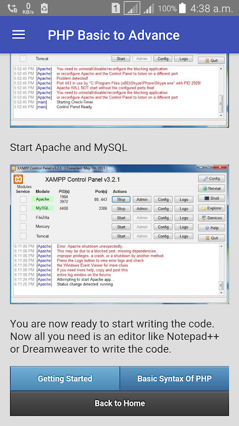Image resolution: width=239 pixels, height=426 pixels.
Task: Stop the MySQL module
Action: tap(121, 209)
